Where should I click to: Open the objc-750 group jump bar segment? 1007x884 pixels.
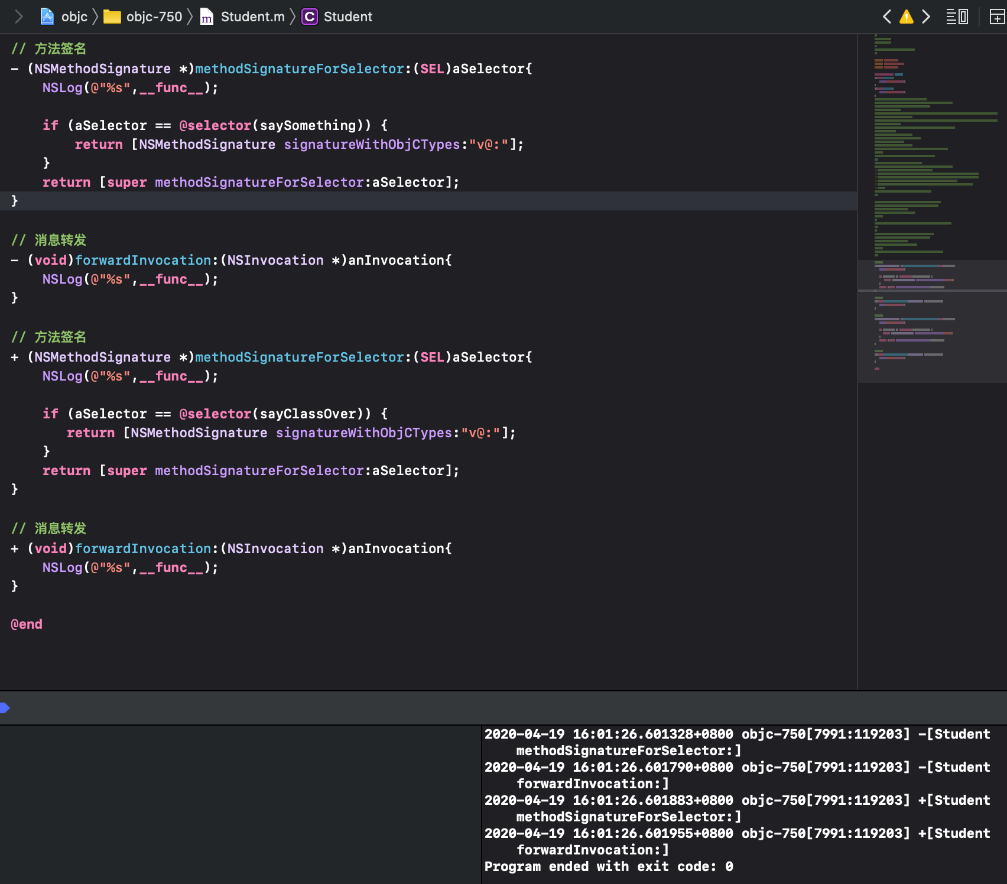click(143, 17)
